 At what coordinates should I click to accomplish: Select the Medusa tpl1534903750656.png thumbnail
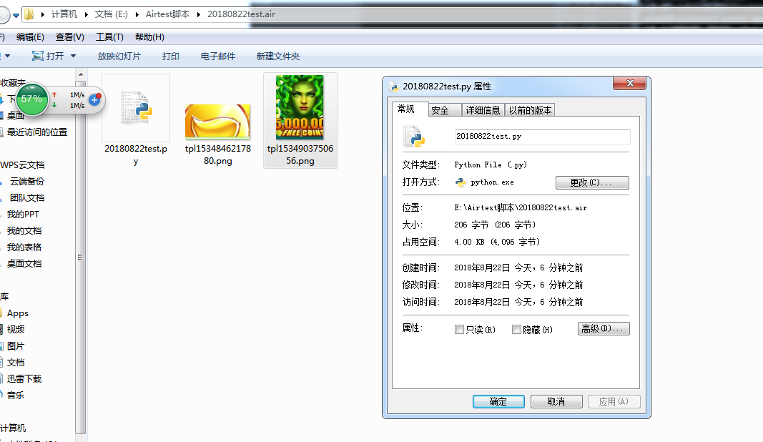300,107
